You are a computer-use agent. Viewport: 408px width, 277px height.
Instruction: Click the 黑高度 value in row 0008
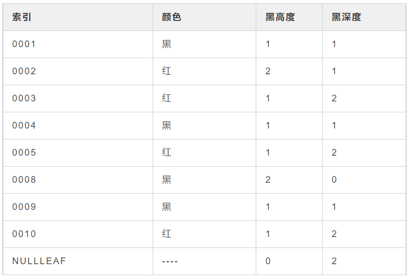click(x=268, y=180)
